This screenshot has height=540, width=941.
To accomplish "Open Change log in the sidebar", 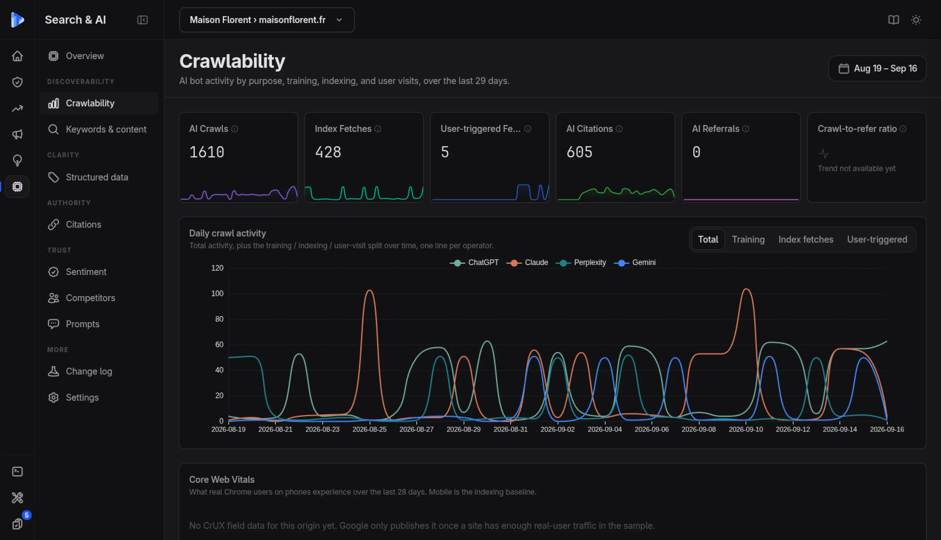I will pos(99,371).
